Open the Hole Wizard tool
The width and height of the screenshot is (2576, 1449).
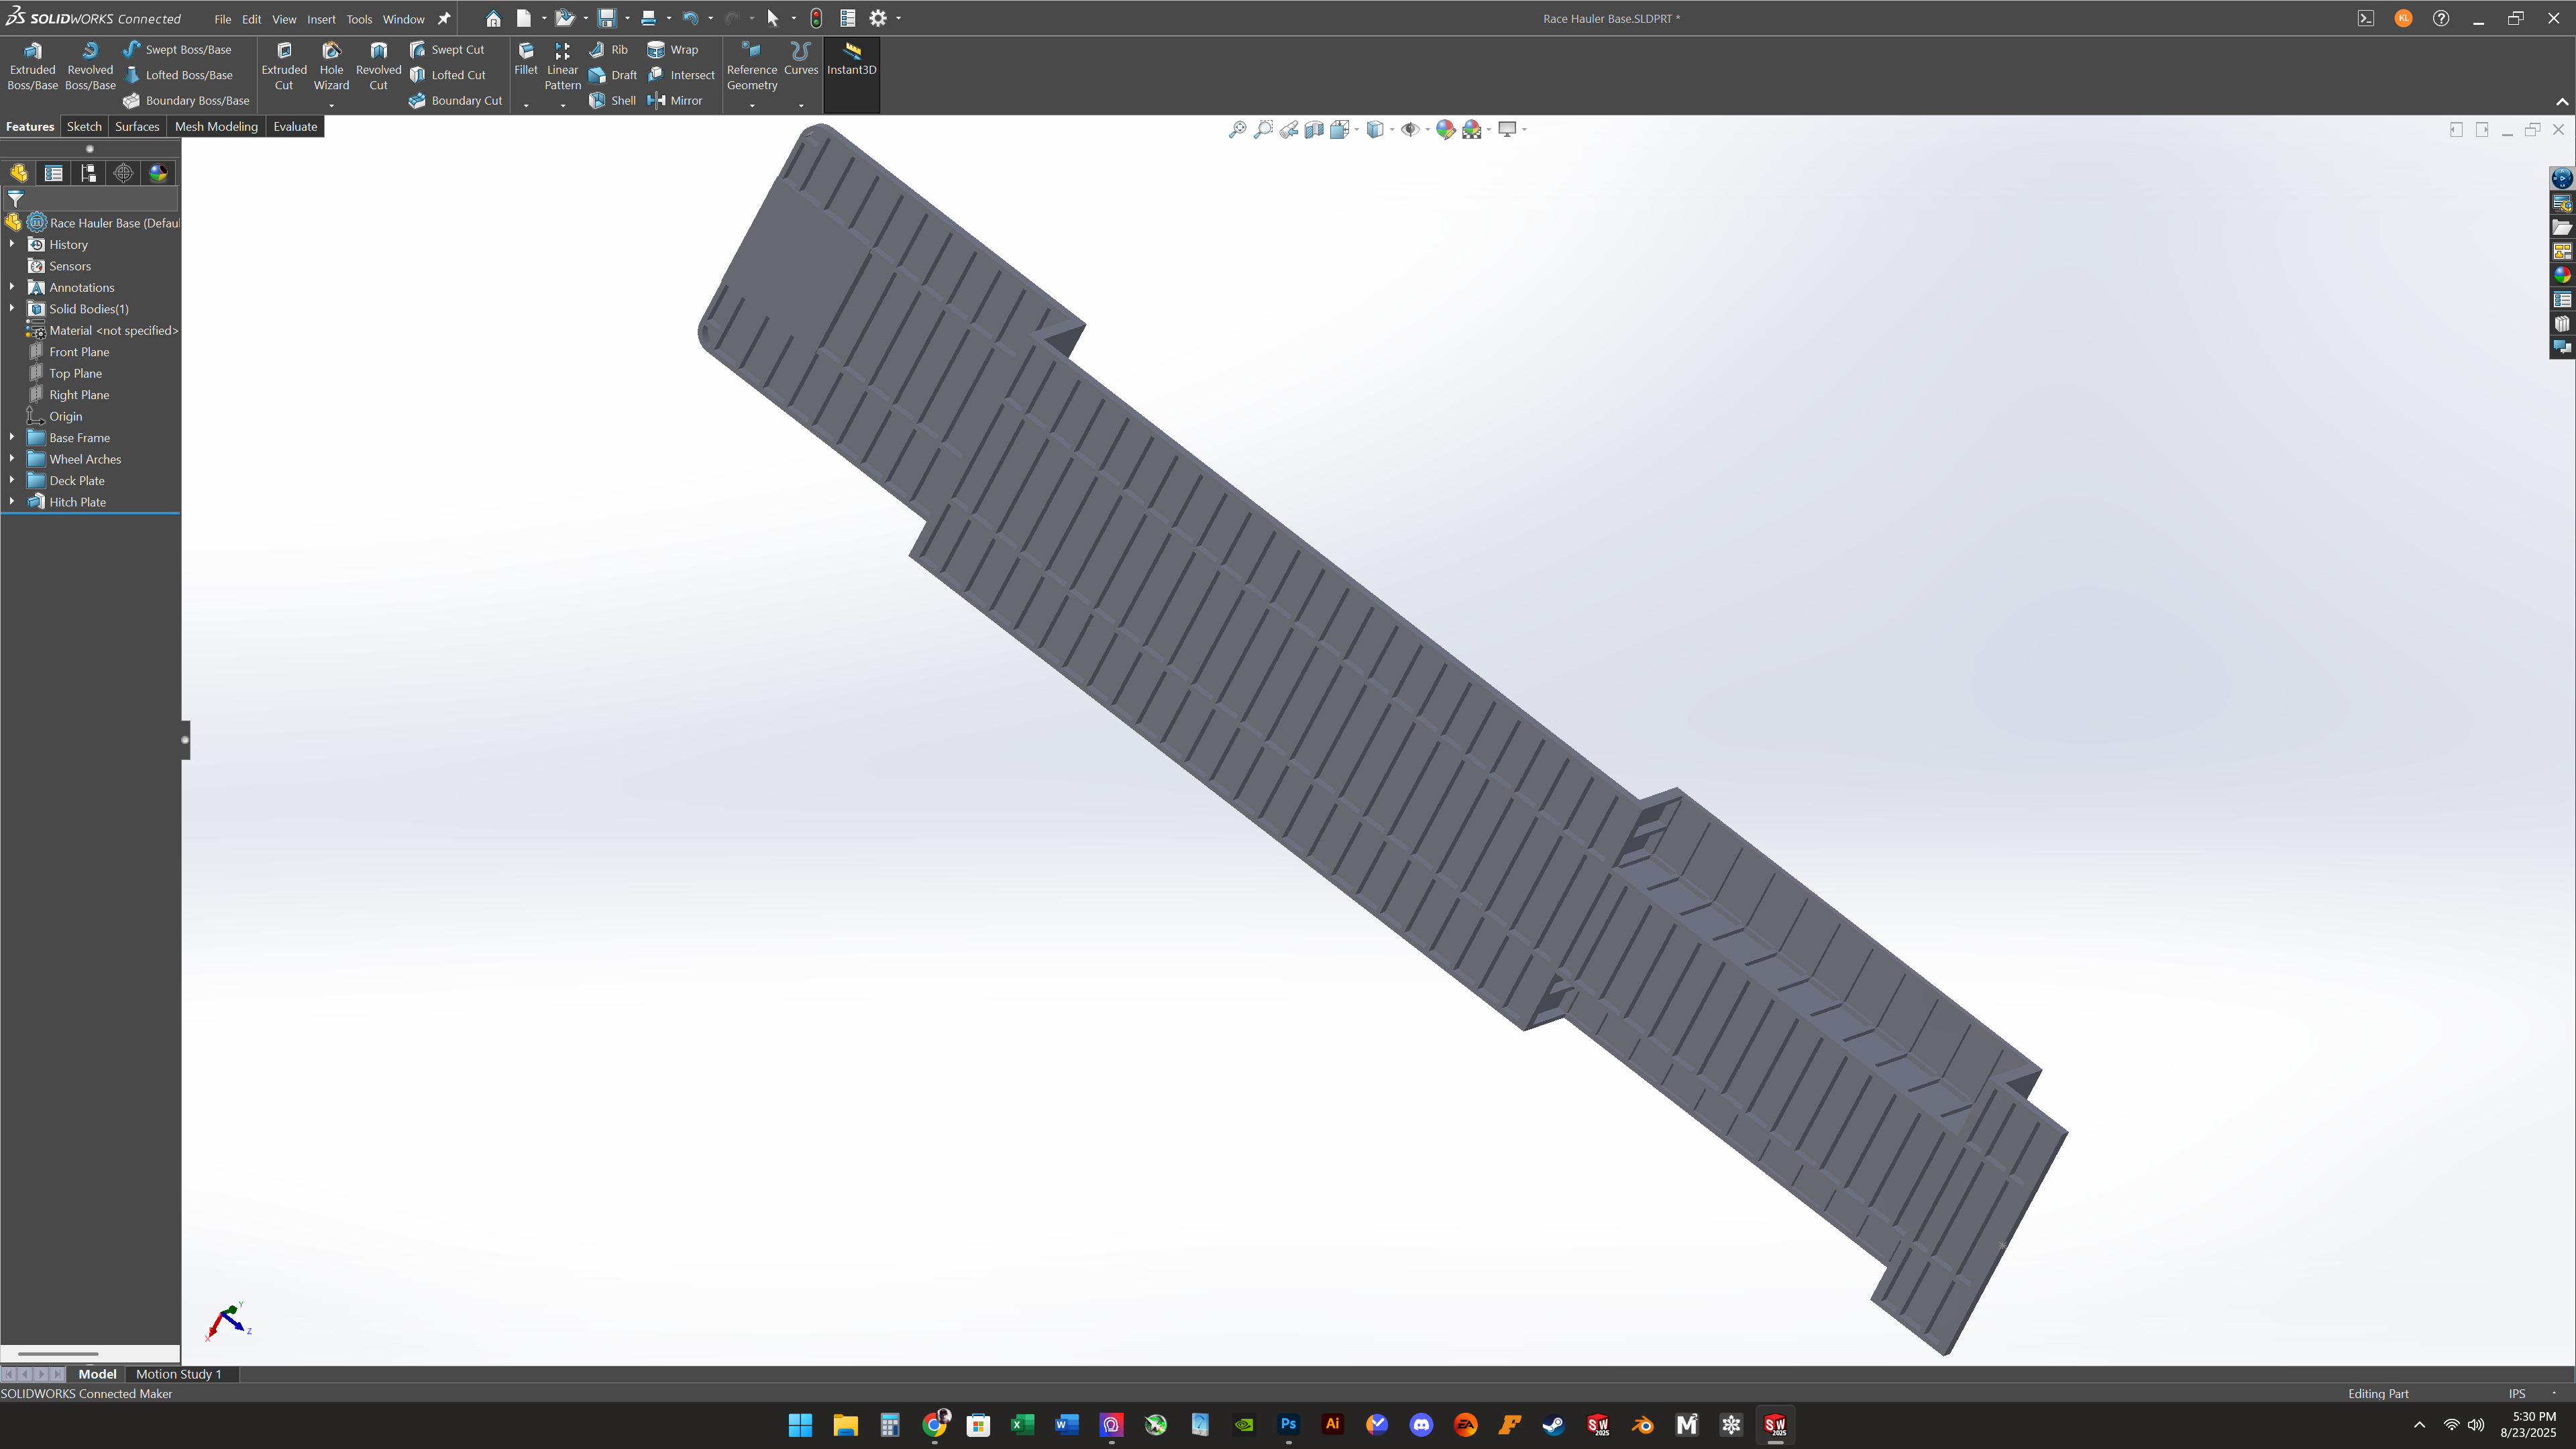tap(331, 66)
